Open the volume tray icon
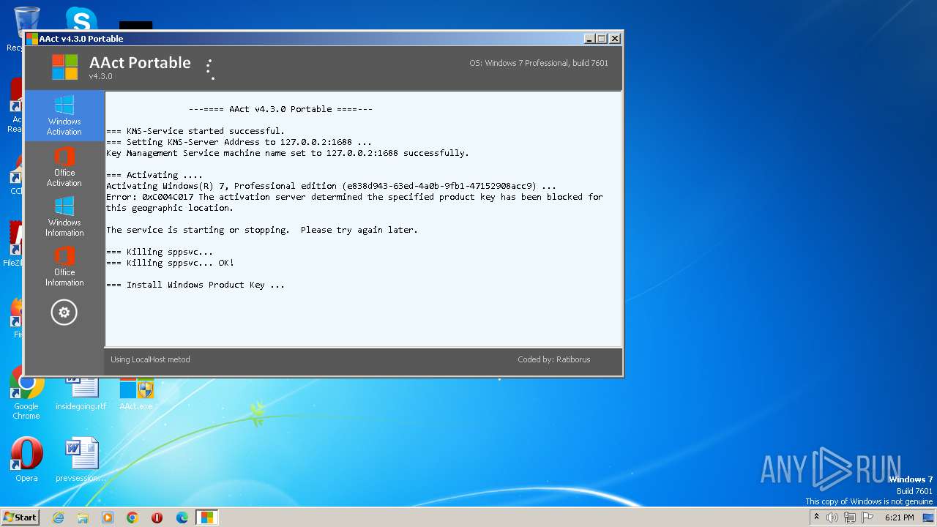937x527 pixels. click(832, 517)
